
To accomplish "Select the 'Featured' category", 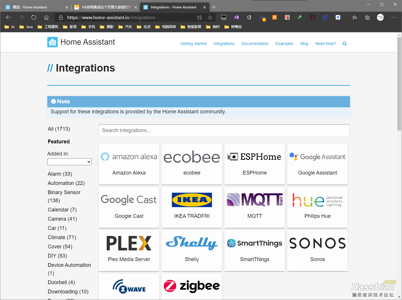I will (59, 142).
